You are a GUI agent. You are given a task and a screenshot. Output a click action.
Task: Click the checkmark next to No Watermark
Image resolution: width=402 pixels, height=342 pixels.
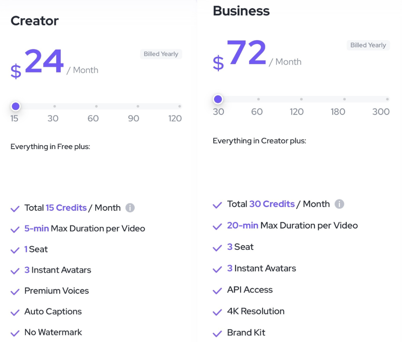[15, 333]
